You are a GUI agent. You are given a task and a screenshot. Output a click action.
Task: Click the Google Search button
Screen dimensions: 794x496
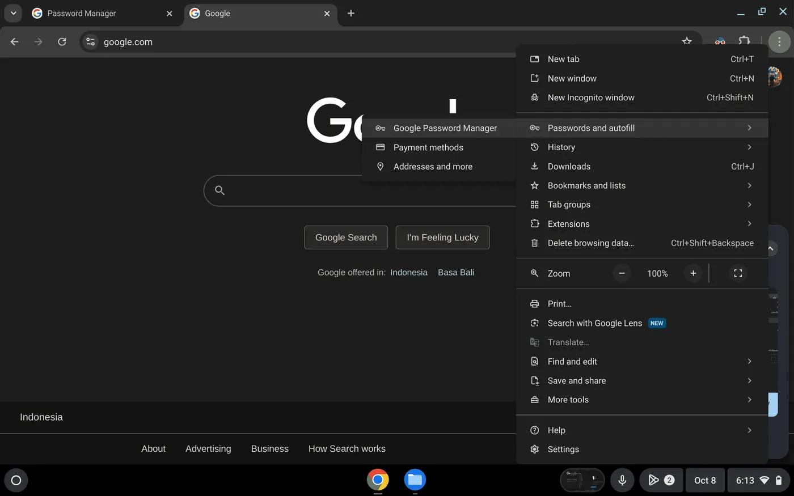point(346,238)
